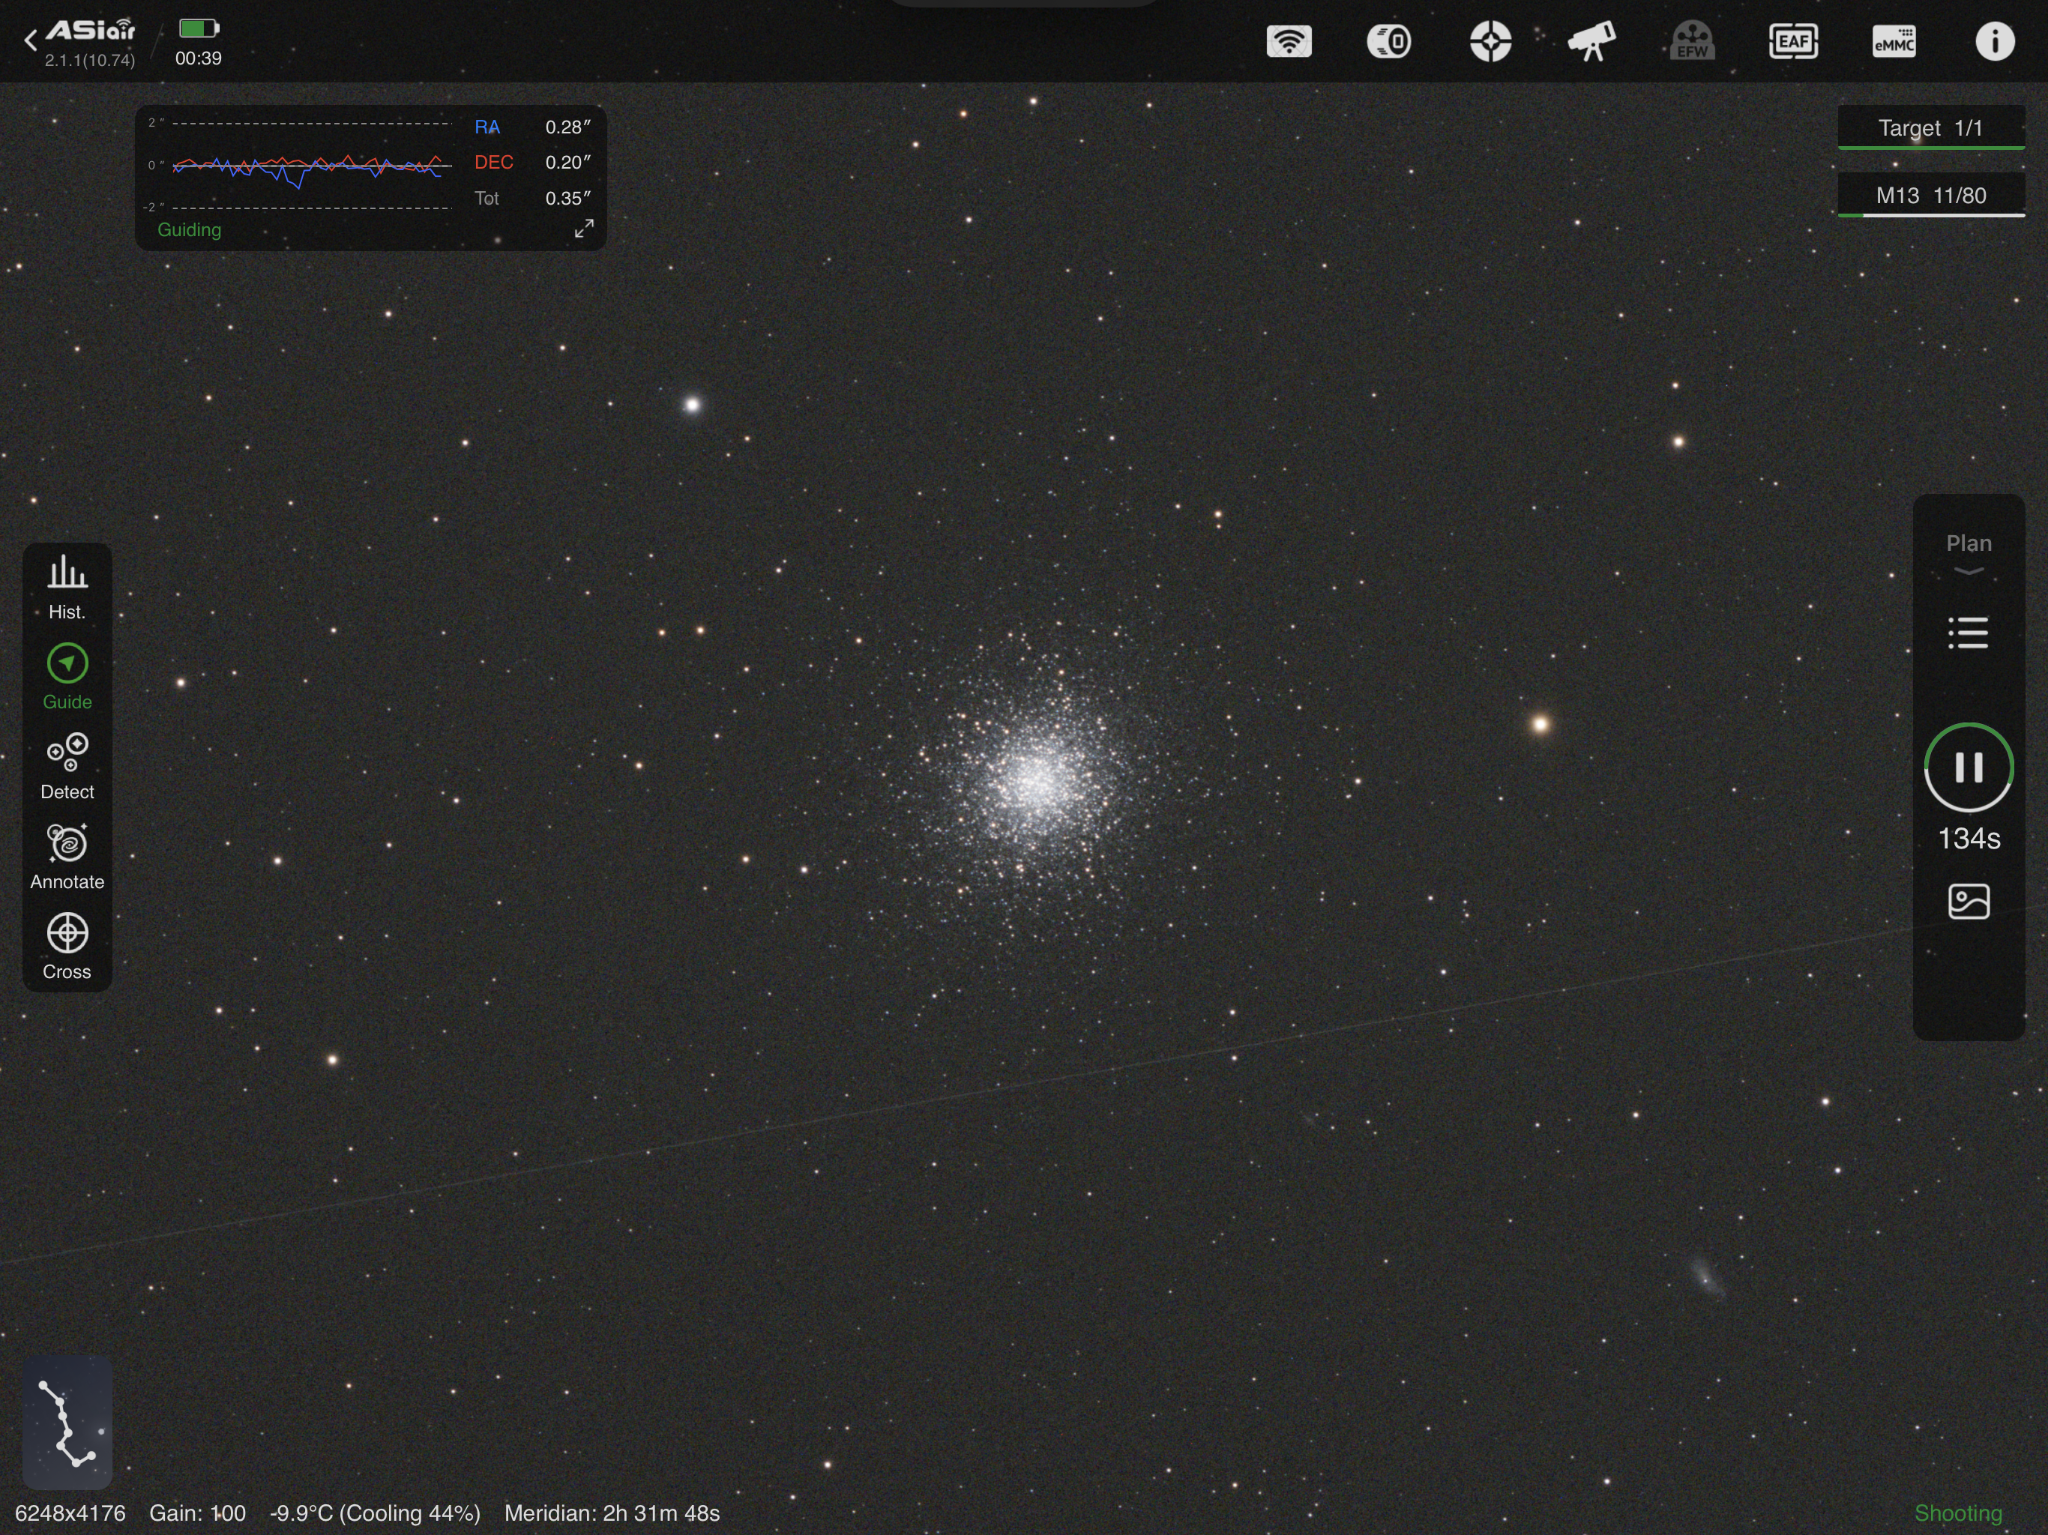Open Target 1/1 progress tab

(1930, 127)
